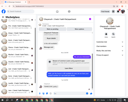Open File Explorer from taskbar
This screenshot has width=128, height=102.
[x=22, y=100]
